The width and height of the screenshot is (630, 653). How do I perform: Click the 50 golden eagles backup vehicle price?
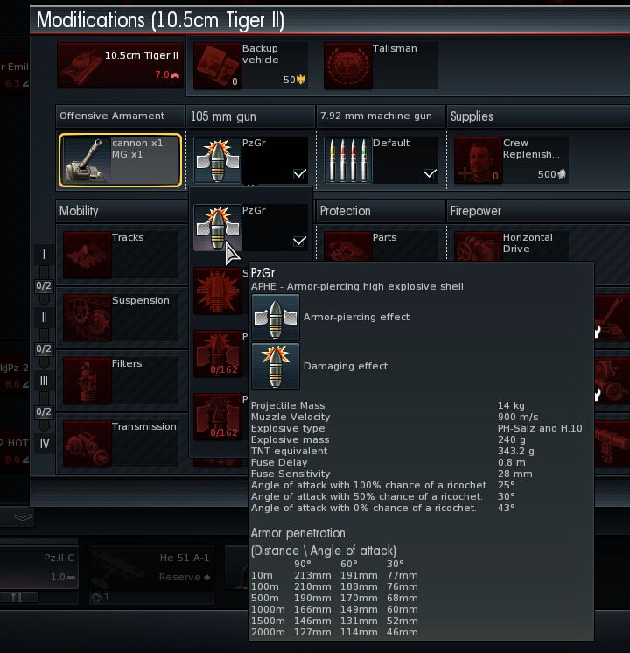[x=294, y=80]
